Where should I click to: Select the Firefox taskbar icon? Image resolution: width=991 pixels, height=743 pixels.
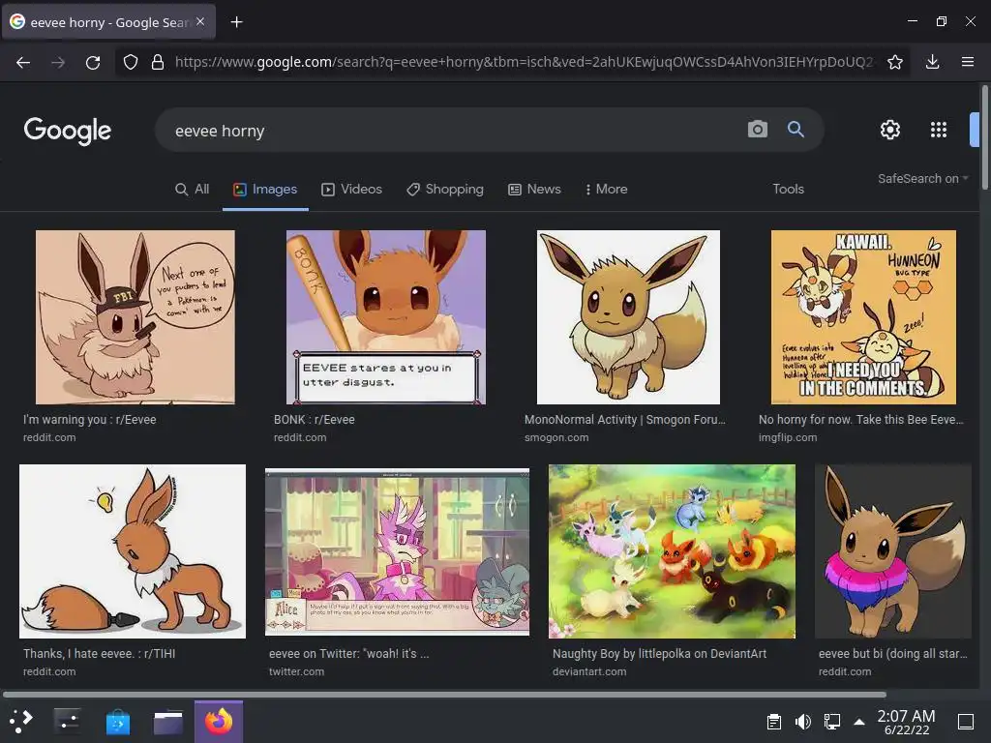(x=219, y=721)
